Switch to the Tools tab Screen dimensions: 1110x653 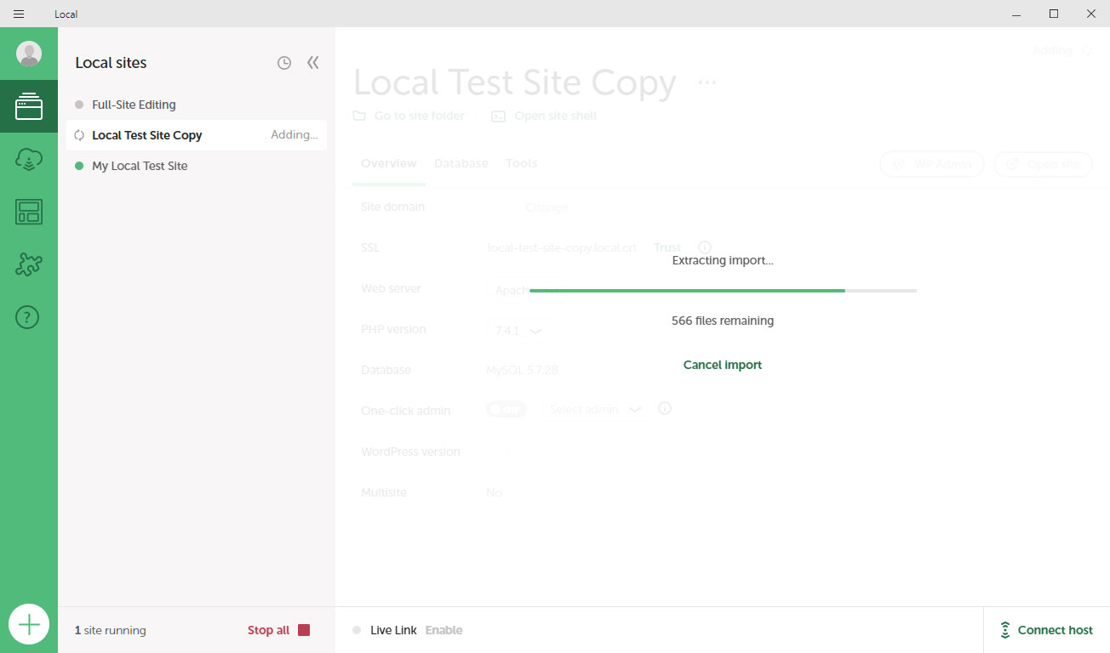click(x=522, y=163)
